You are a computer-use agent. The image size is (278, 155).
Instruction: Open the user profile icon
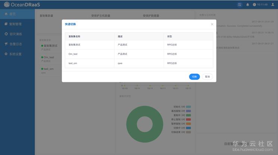point(273,4)
